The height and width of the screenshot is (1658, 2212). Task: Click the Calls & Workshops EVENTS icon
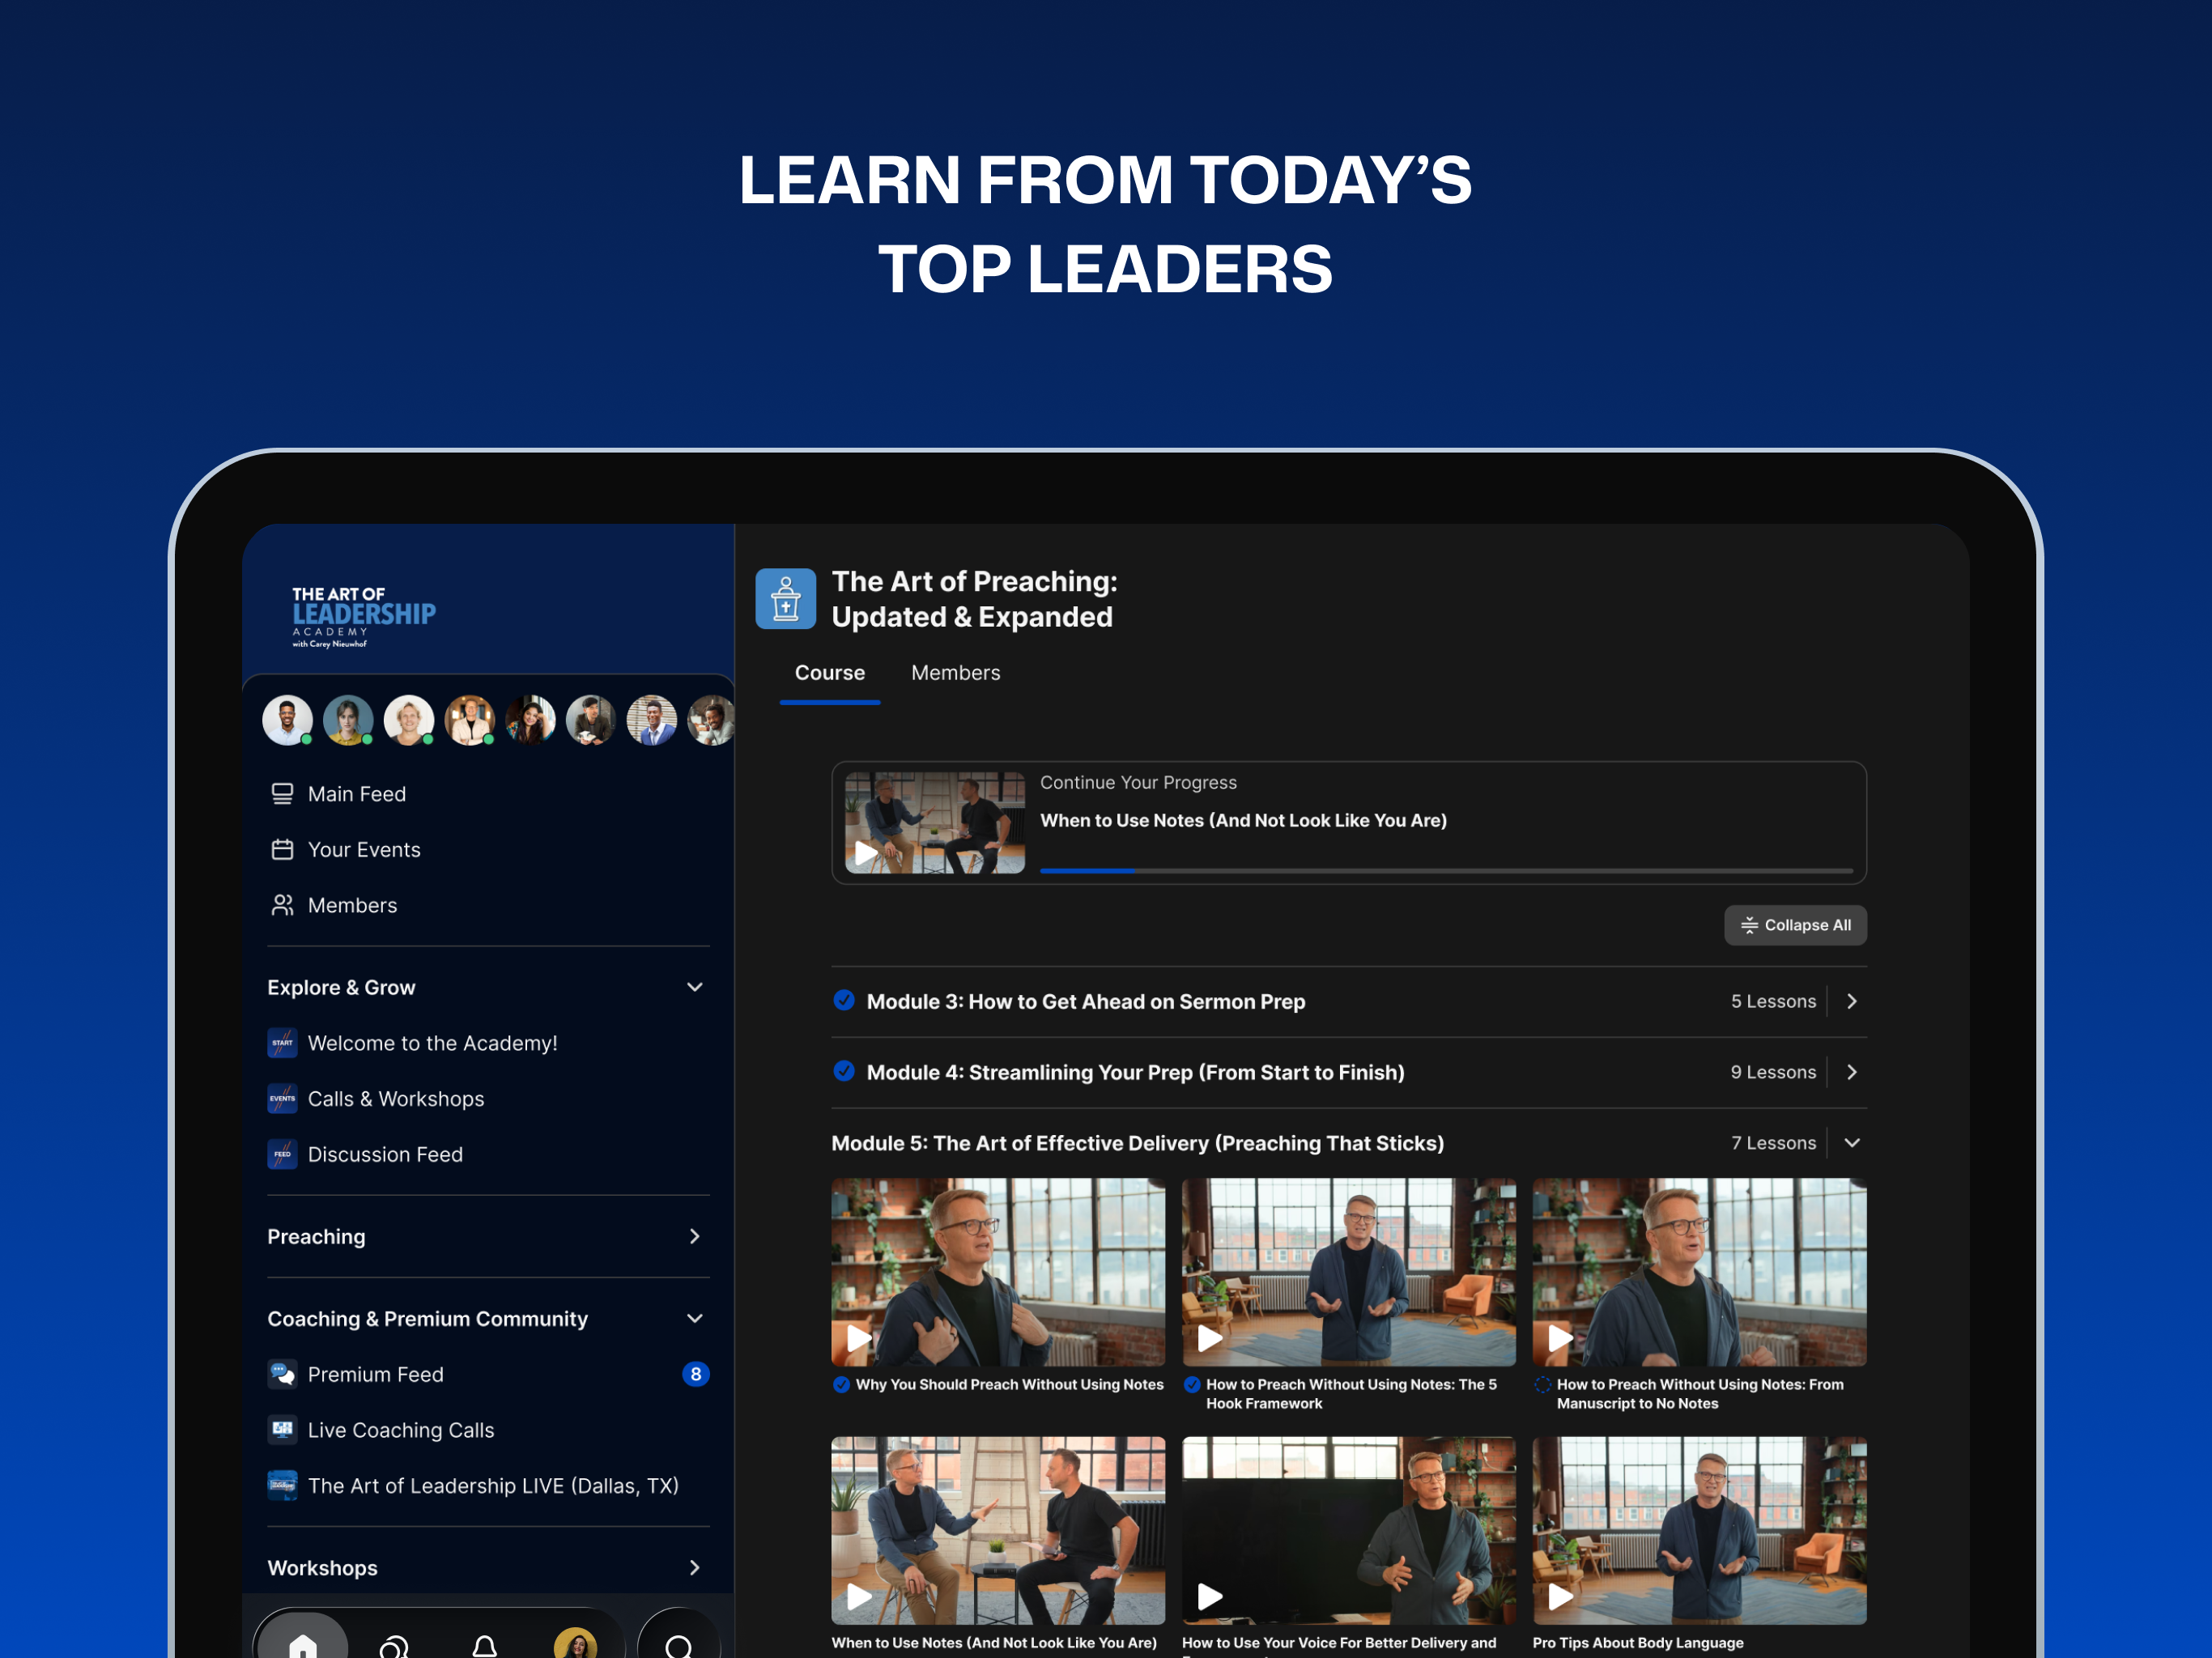pos(282,1099)
